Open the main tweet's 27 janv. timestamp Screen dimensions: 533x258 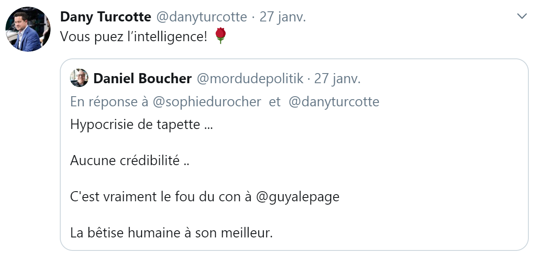coord(282,17)
